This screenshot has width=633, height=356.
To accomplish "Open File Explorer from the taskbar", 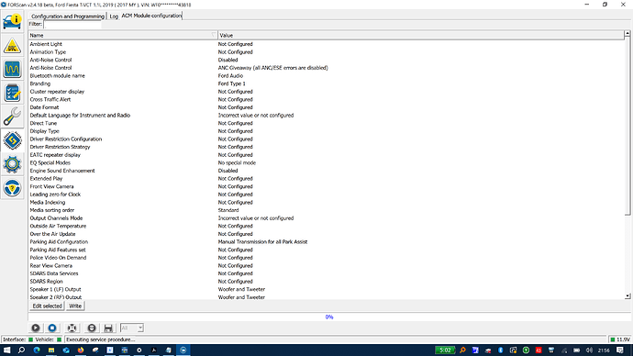I will 51,350.
